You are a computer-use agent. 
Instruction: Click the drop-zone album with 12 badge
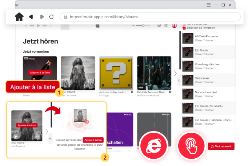pyautogui.click(x=80, y=116)
